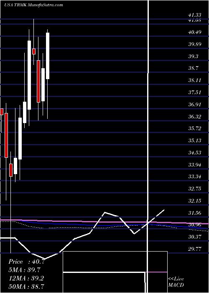Select the 35.13 price axis label
Image resolution: width=209 pixels, height=293 pixels.
click(195, 141)
